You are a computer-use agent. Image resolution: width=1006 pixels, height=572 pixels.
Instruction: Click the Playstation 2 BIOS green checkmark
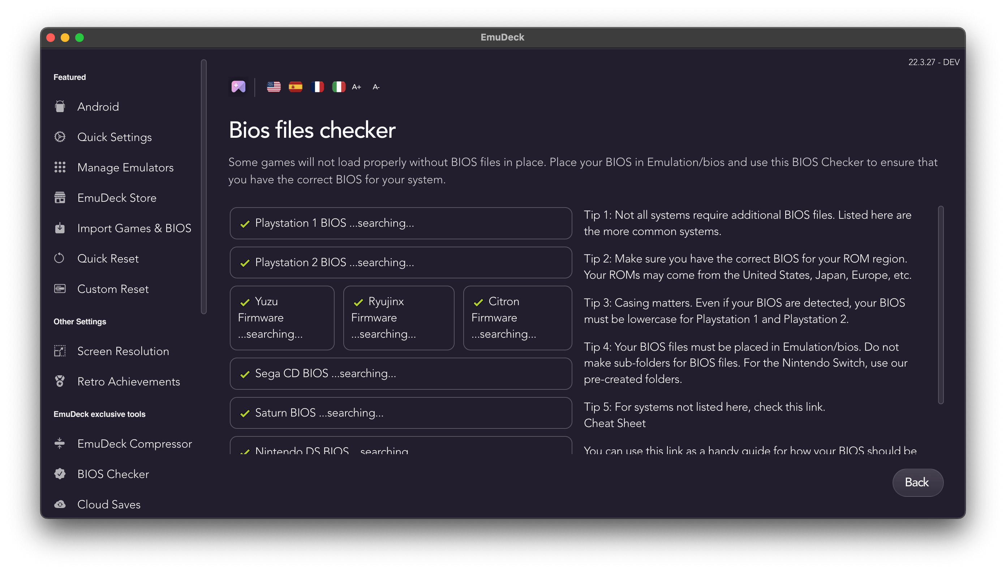245,263
